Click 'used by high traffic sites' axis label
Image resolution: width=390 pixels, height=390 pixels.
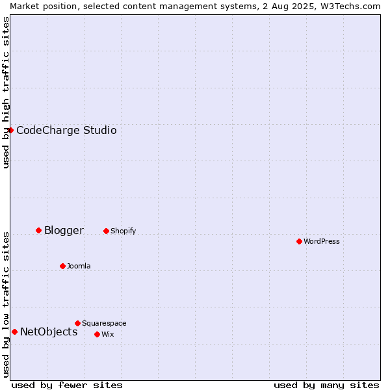pos(5,92)
